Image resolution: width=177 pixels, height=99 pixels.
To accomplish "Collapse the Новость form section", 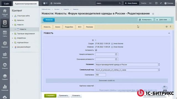I will coord(169,33).
